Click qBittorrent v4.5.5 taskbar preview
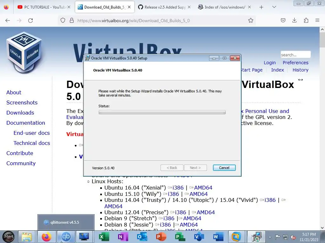 66,222
